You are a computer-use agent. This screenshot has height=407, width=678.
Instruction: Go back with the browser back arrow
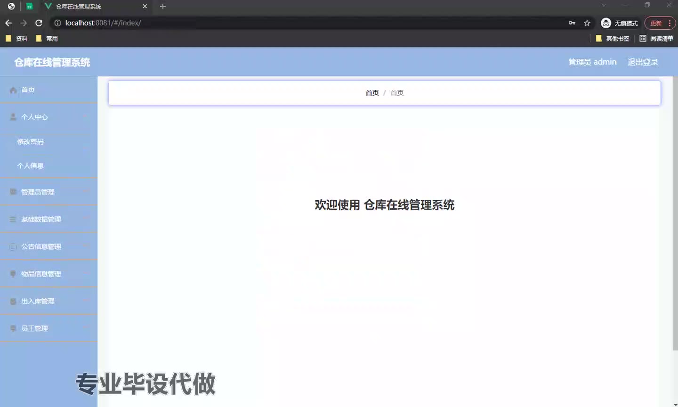(8, 23)
